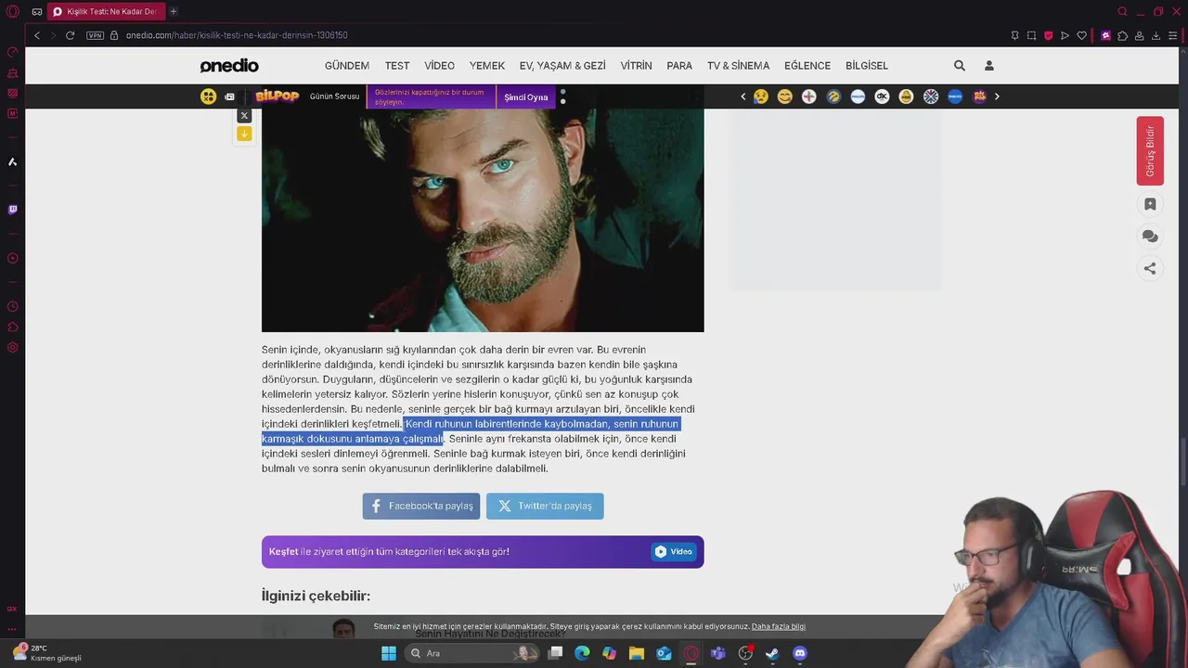Click the yellow game controller icon
1188x668 pixels.
coord(209,96)
